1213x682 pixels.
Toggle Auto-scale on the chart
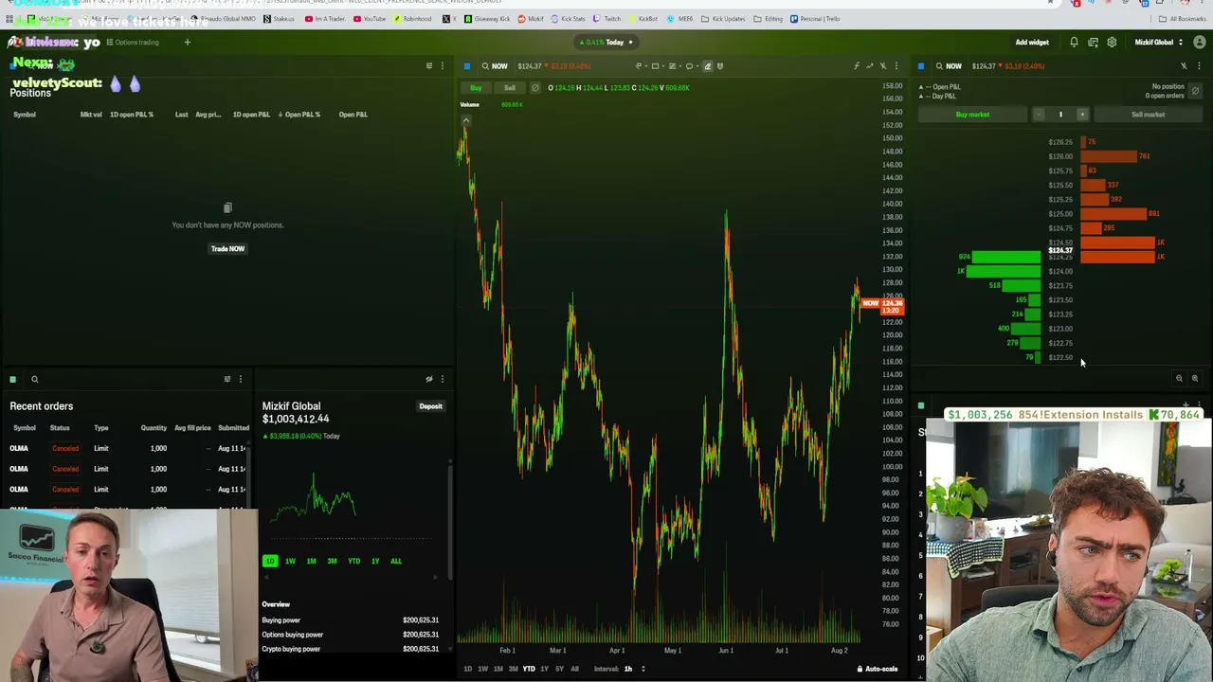click(878, 669)
